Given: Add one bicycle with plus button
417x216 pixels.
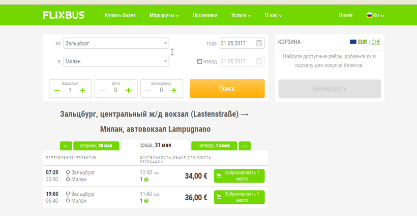Looking at the screenshot, I should (174, 90).
